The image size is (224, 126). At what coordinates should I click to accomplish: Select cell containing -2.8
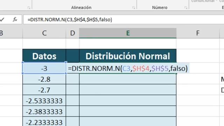tap(44, 79)
